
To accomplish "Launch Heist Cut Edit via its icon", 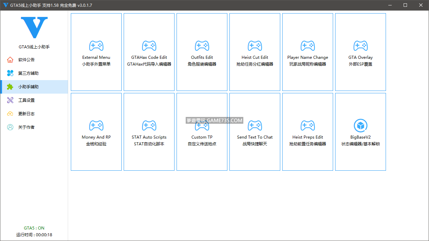I will pos(255,46).
